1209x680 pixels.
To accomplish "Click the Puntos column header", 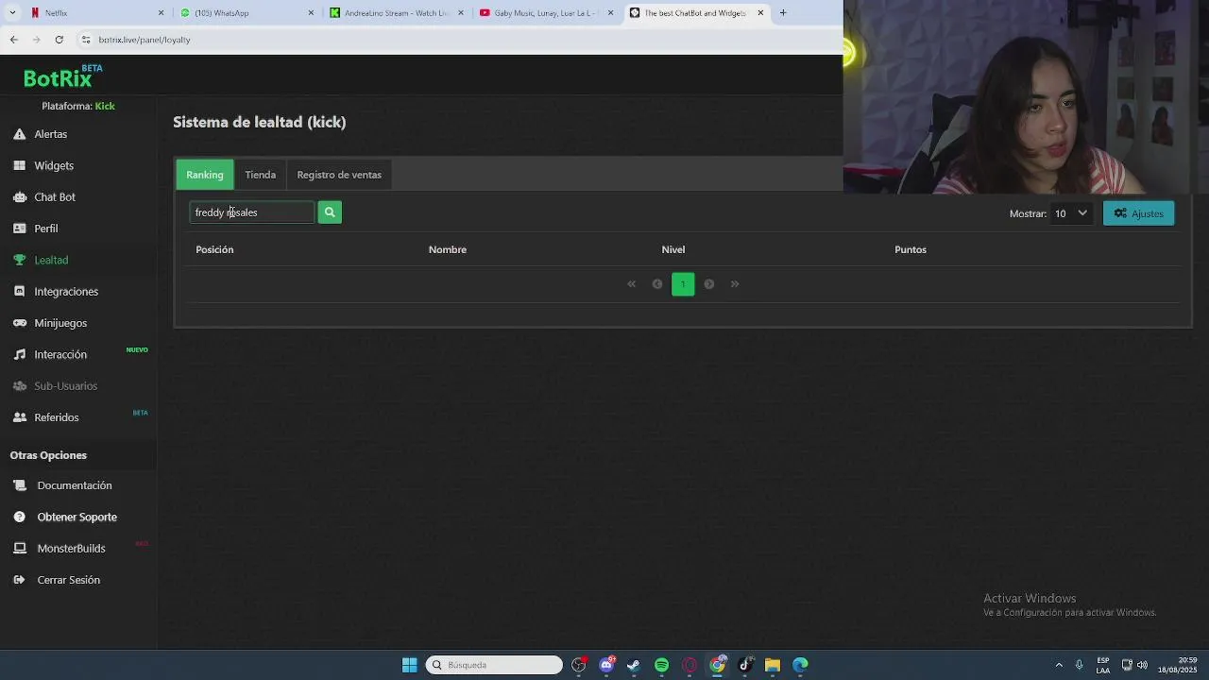I will [911, 249].
